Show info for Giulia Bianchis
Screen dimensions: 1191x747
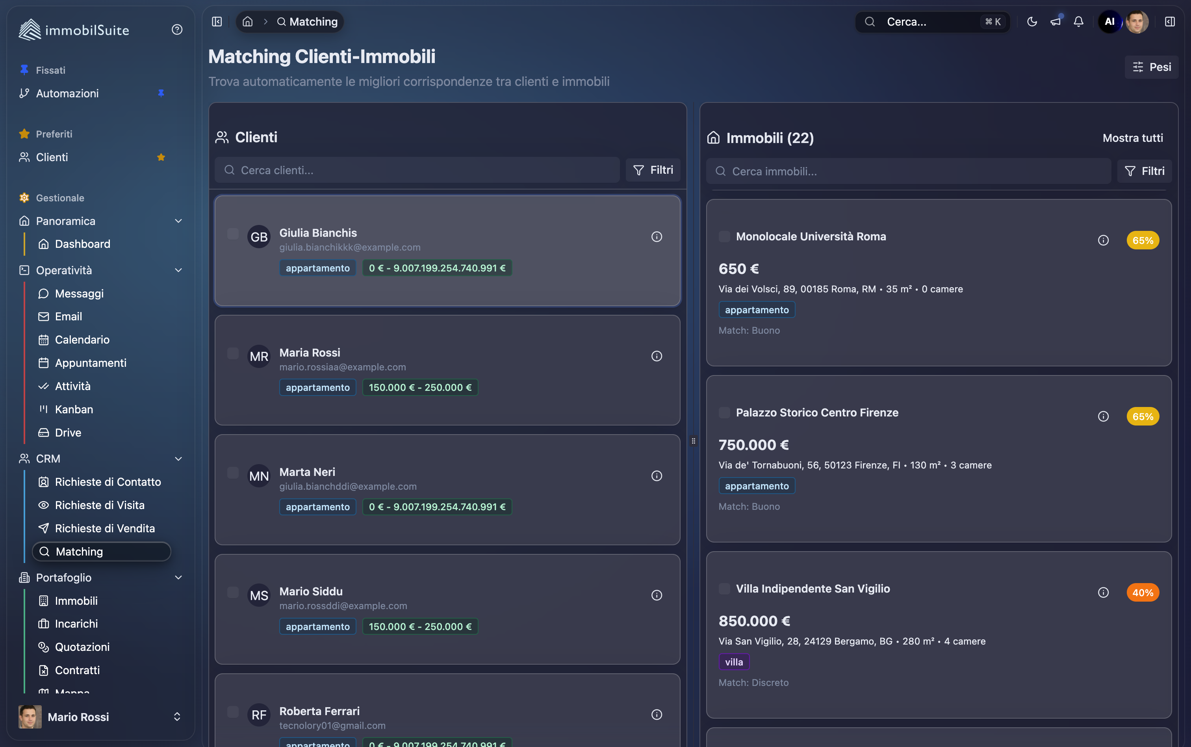point(656,237)
